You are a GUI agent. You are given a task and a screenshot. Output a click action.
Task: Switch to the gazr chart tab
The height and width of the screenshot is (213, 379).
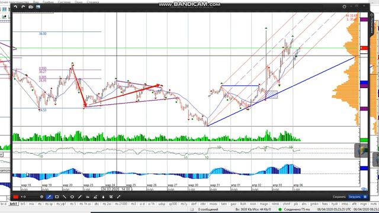point(233,204)
